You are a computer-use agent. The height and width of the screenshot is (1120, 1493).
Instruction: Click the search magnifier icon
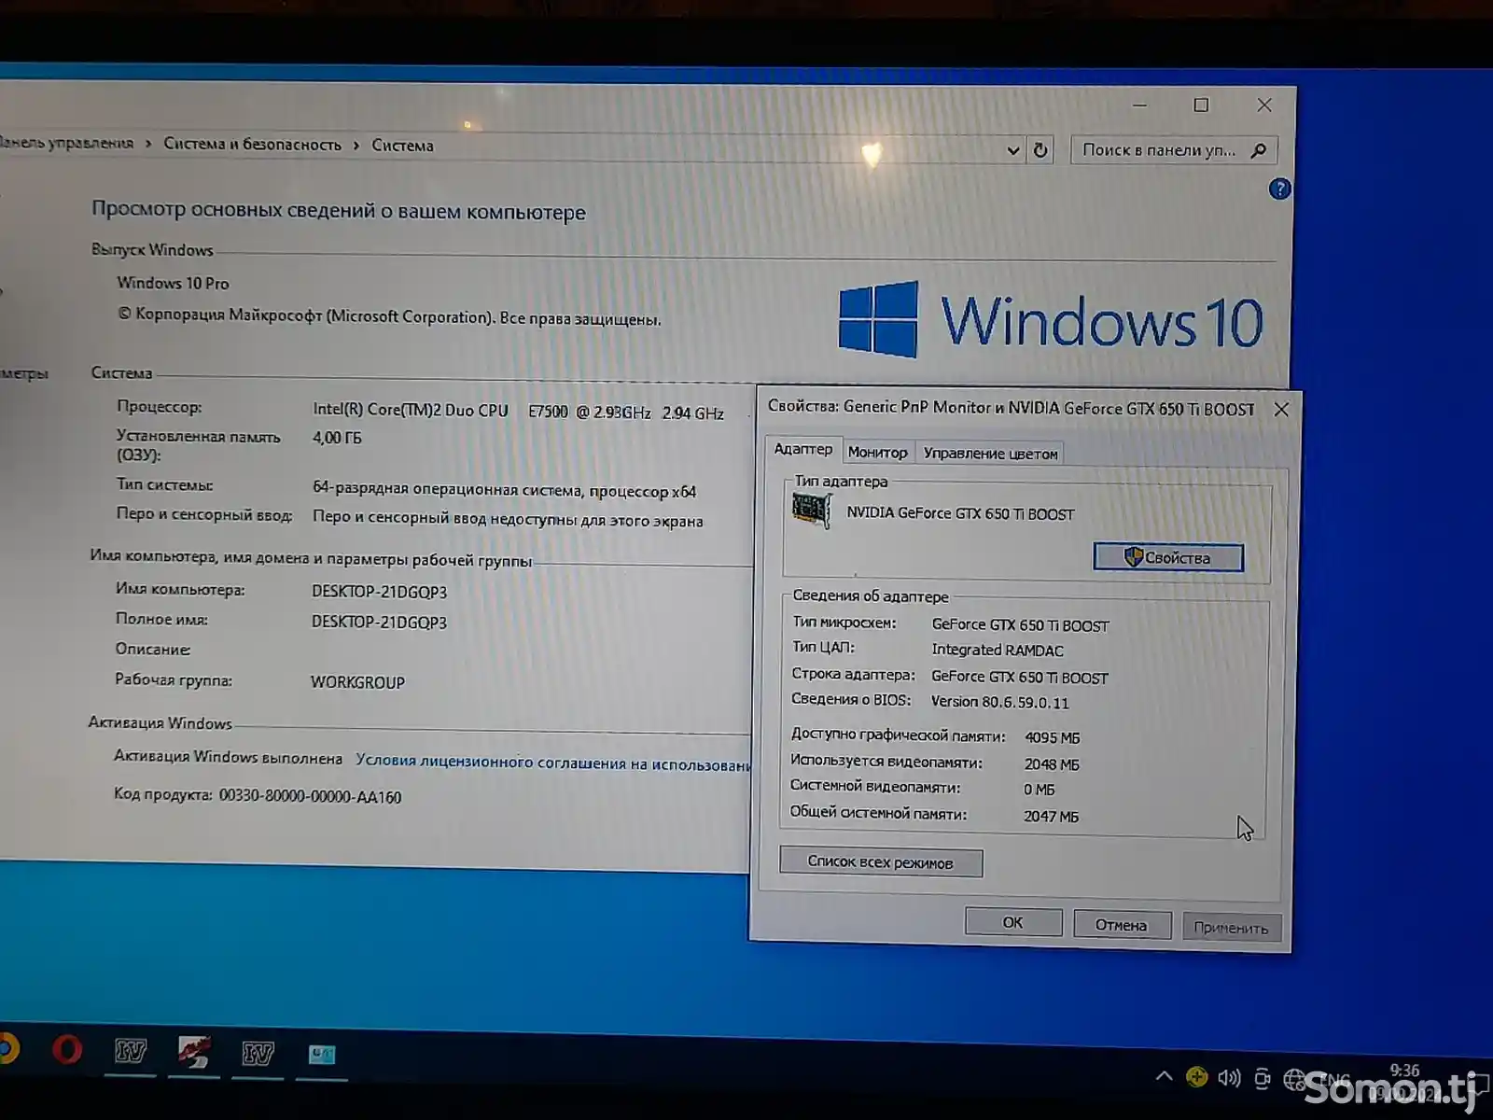tap(1259, 150)
